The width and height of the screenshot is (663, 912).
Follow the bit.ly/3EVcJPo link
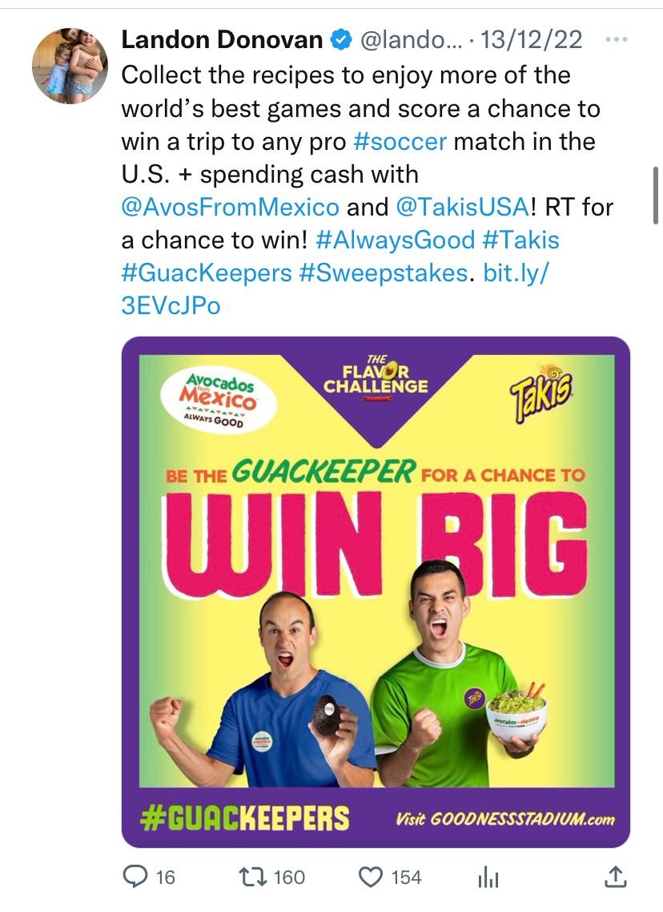click(335, 289)
